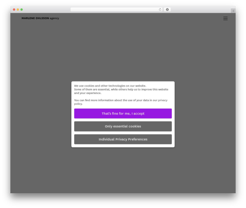This screenshot has width=246, height=208.
Task: Focus the browser address bar
Action: pyautogui.click(x=117, y=9)
